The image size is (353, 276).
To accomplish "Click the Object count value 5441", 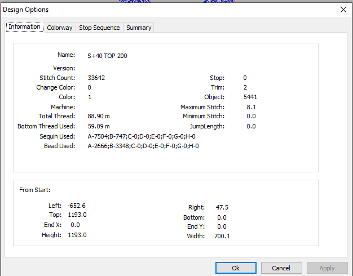I will [250, 97].
